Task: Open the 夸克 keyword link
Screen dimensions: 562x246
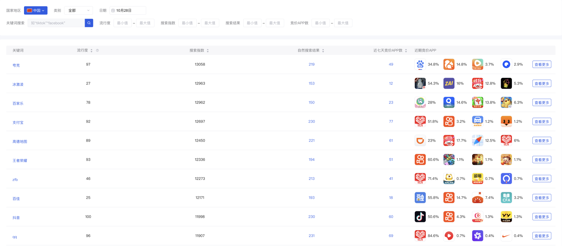Action: tap(16, 65)
